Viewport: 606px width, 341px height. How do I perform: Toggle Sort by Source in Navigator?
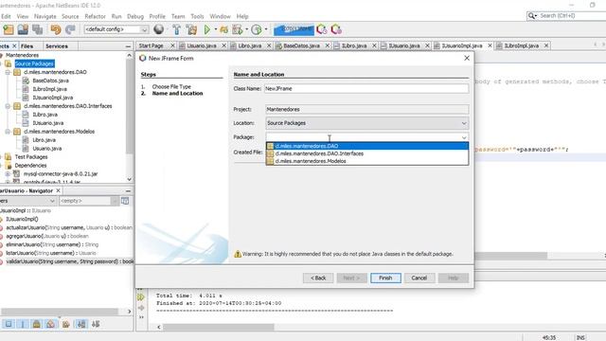(x=96, y=324)
